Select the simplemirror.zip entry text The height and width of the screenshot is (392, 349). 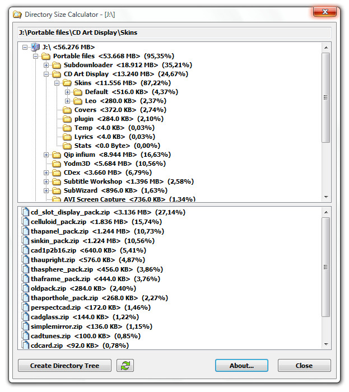(91, 326)
